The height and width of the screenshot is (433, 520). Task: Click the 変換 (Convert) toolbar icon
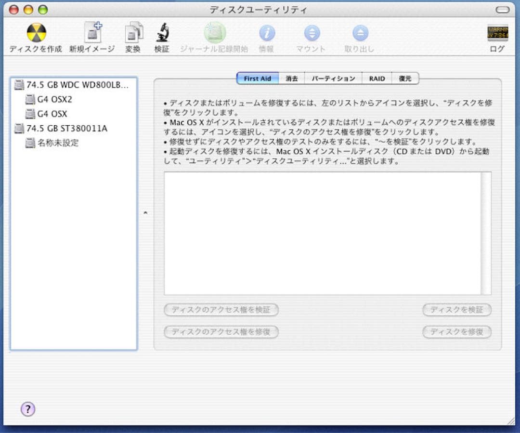133,34
